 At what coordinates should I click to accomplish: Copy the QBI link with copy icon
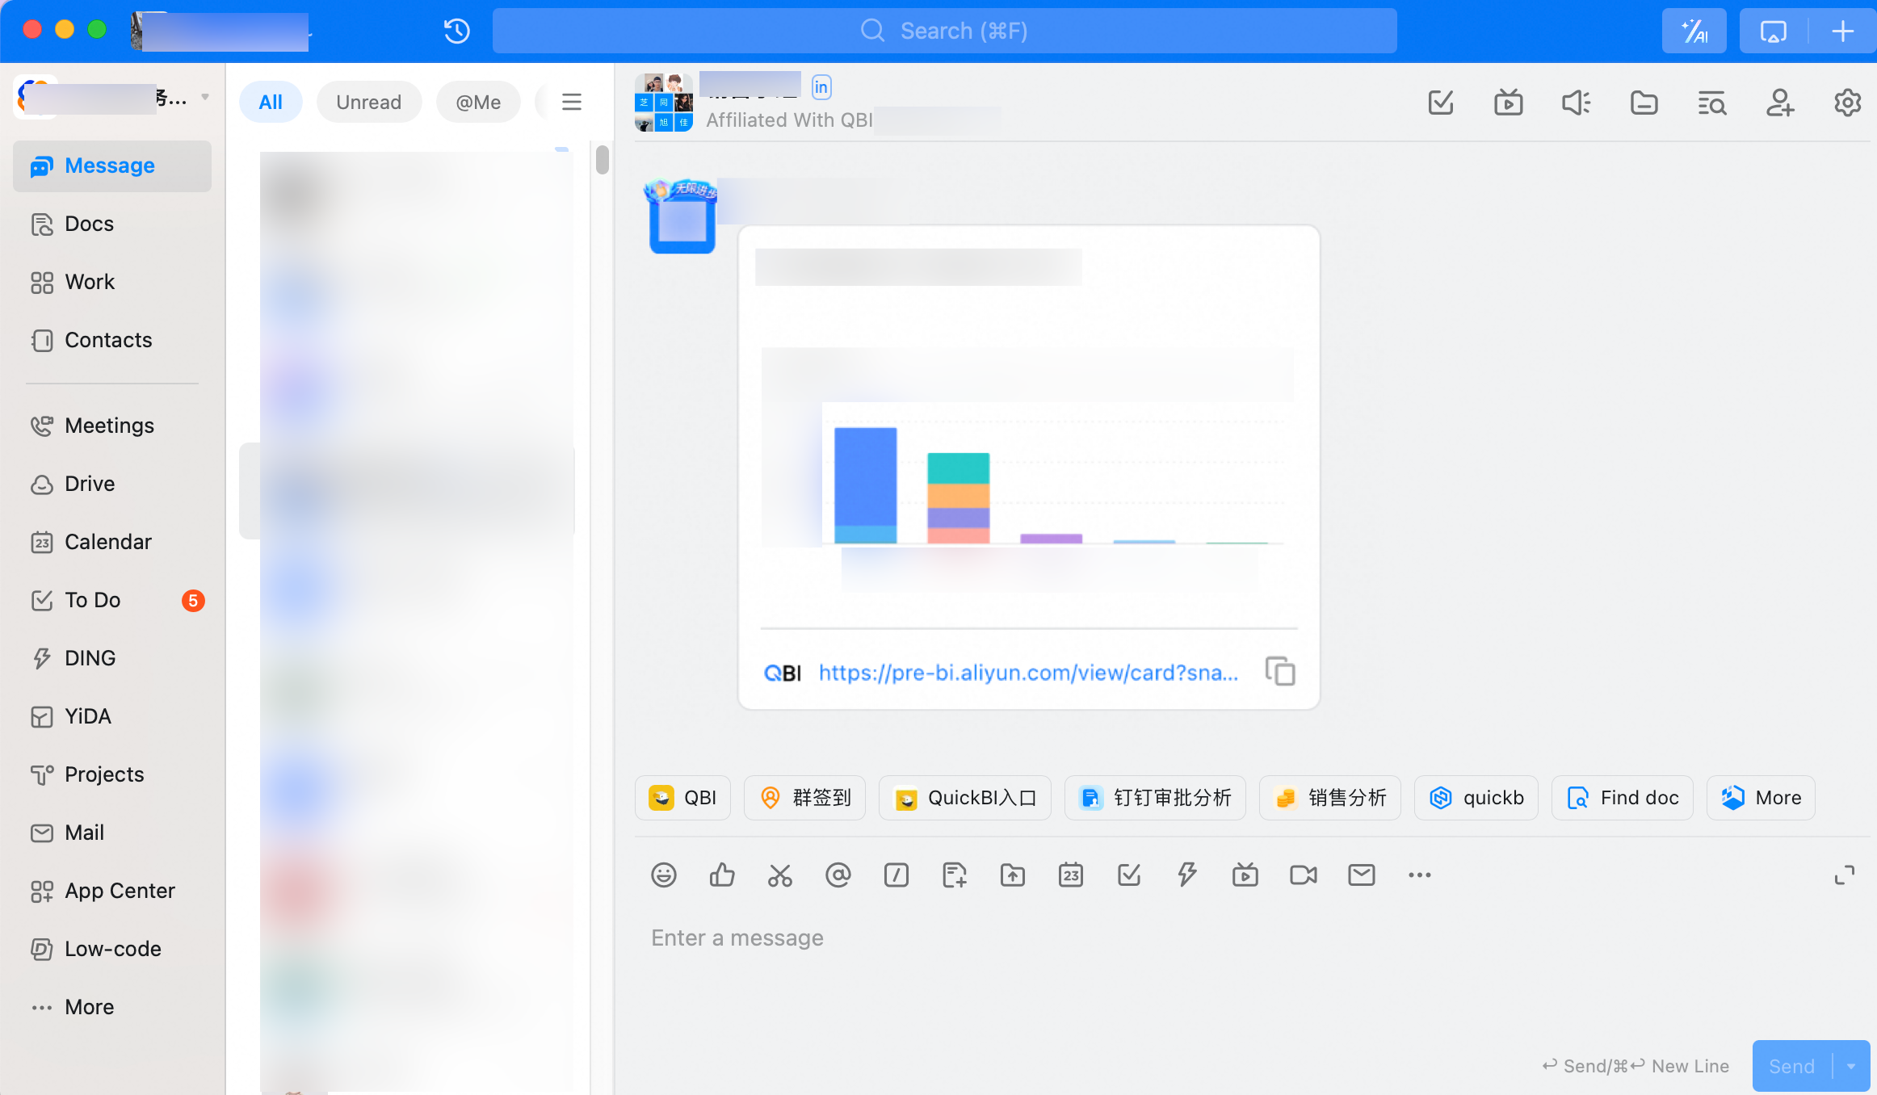(x=1280, y=671)
